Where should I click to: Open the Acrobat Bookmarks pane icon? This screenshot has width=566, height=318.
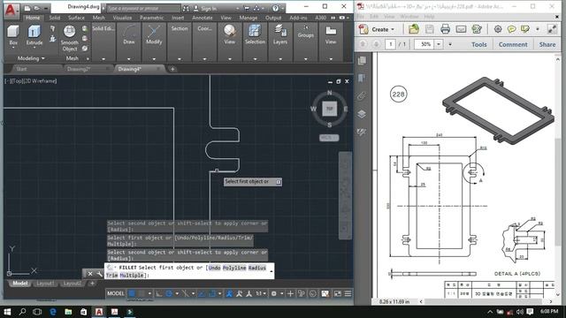click(x=362, y=79)
